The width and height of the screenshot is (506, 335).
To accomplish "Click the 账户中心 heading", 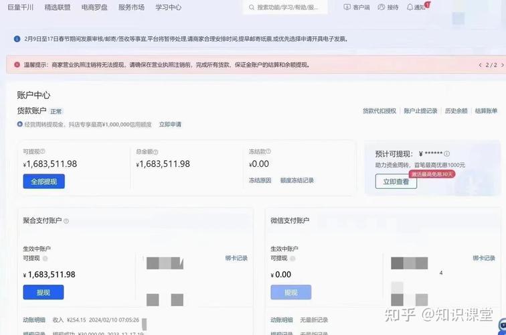I will click(33, 95).
